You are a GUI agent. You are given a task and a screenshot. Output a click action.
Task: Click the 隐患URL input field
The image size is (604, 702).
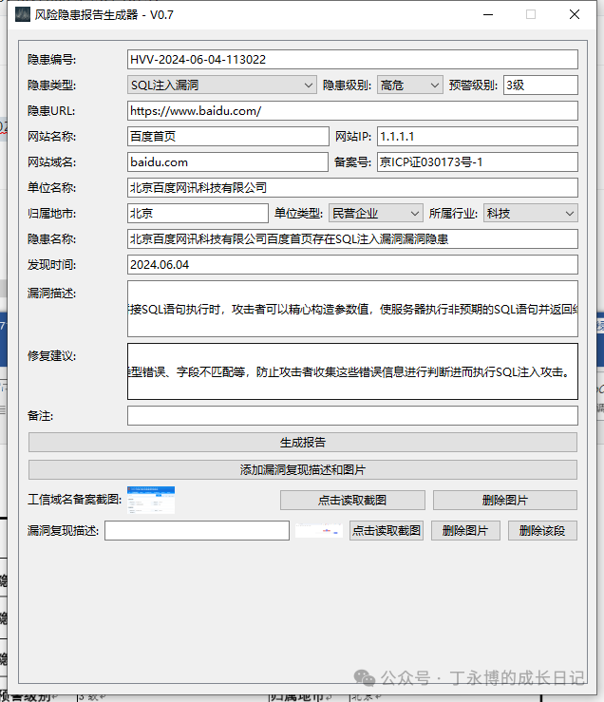pos(352,110)
